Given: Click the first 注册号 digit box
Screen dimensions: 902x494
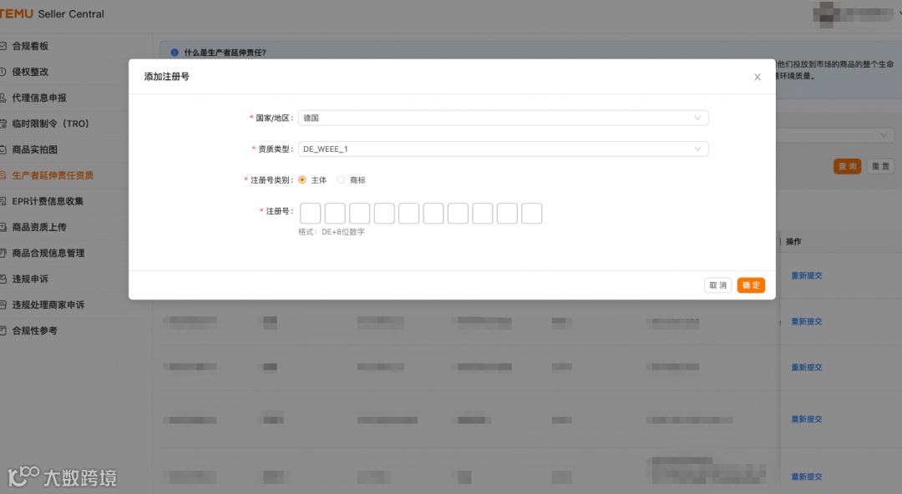Looking at the screenshot, I should point(310,214).
